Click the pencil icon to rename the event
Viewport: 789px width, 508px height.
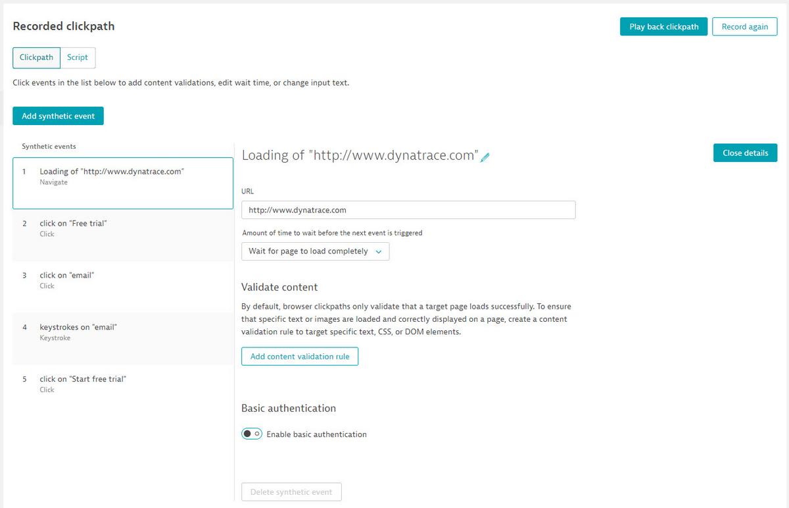point(485,156)
